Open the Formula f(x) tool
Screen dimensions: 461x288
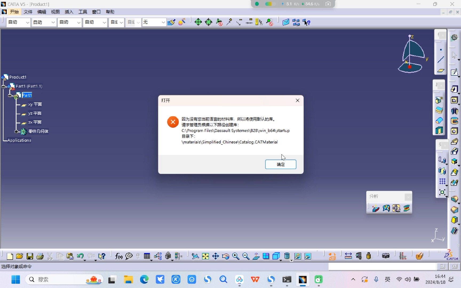(119, 256)
